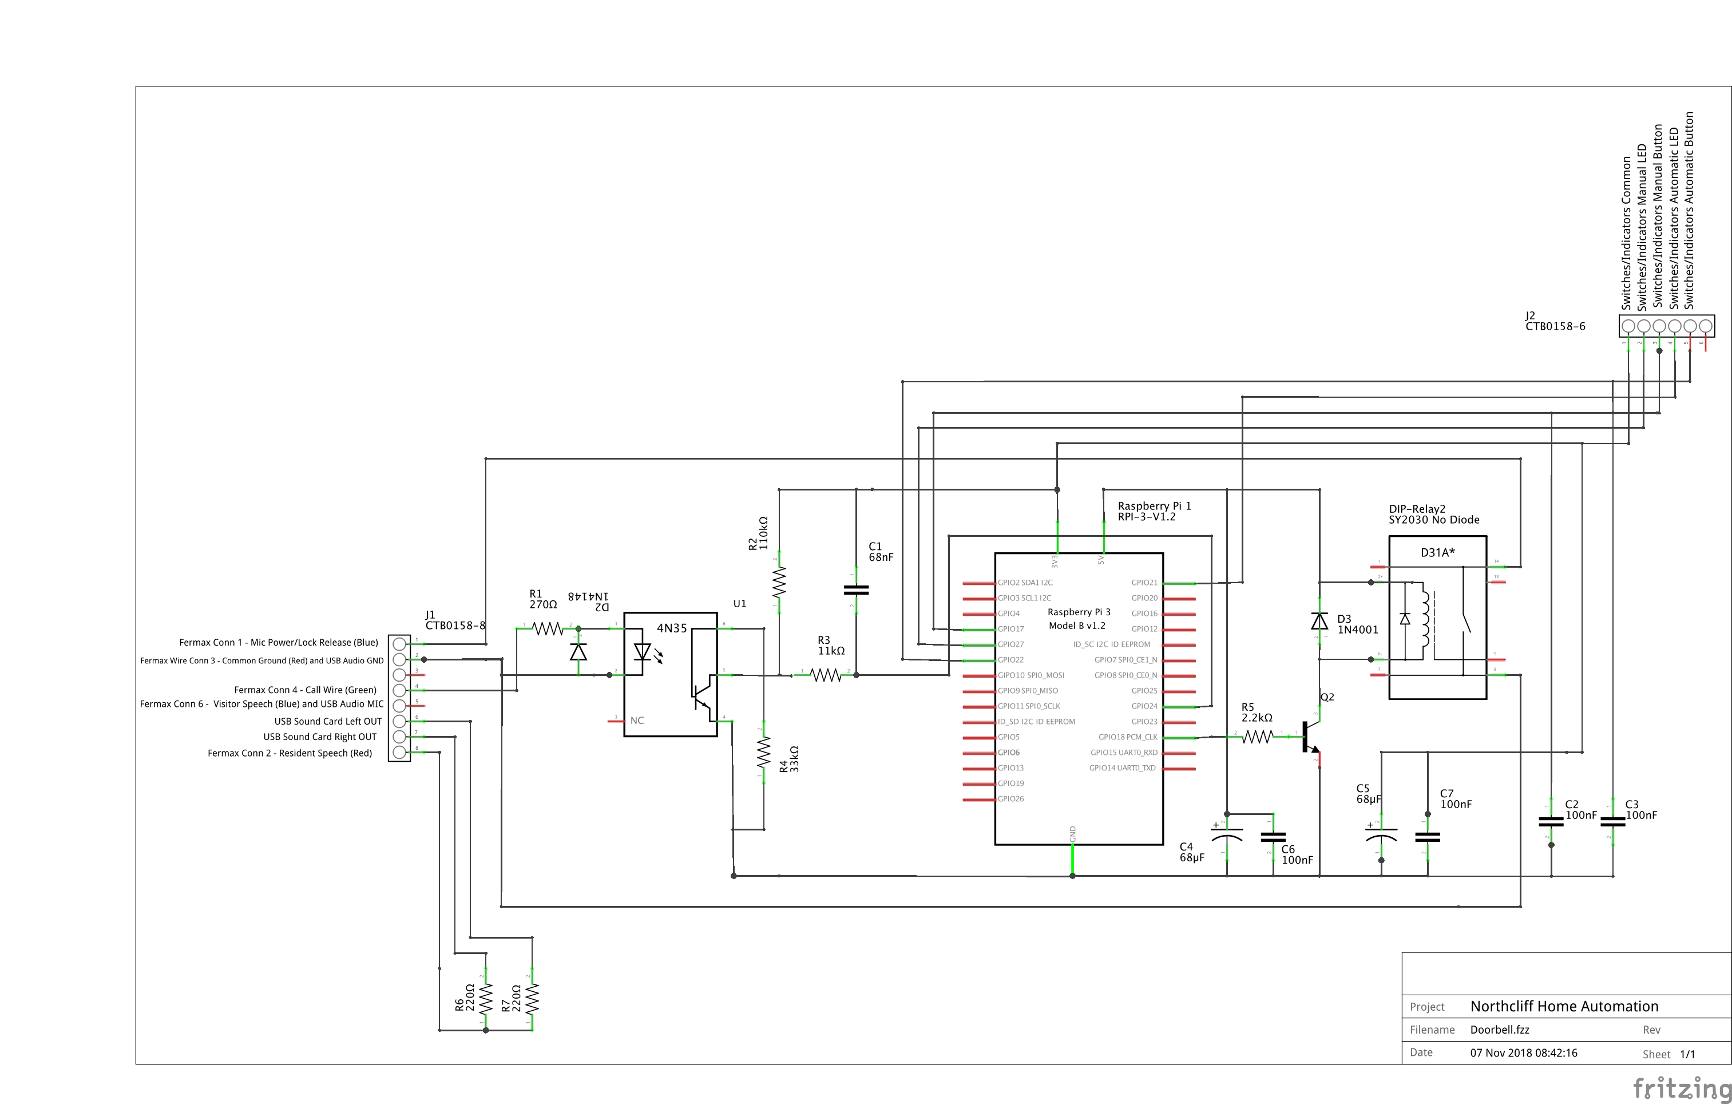Select the D31A* relay block

tap(1437, 617)
